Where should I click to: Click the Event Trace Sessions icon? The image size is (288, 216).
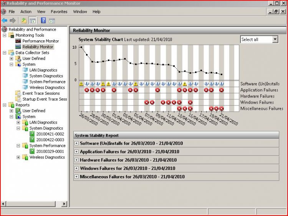point(18,93)
